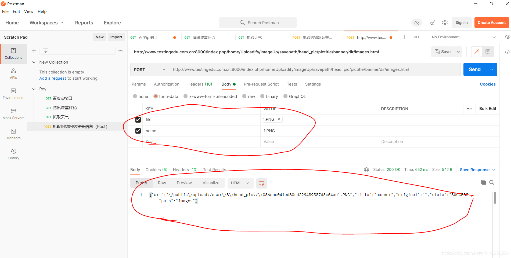Open the No Environment dropdown
Image resolution: width=511 pixels, height=258 pixels.
point(463,37)
